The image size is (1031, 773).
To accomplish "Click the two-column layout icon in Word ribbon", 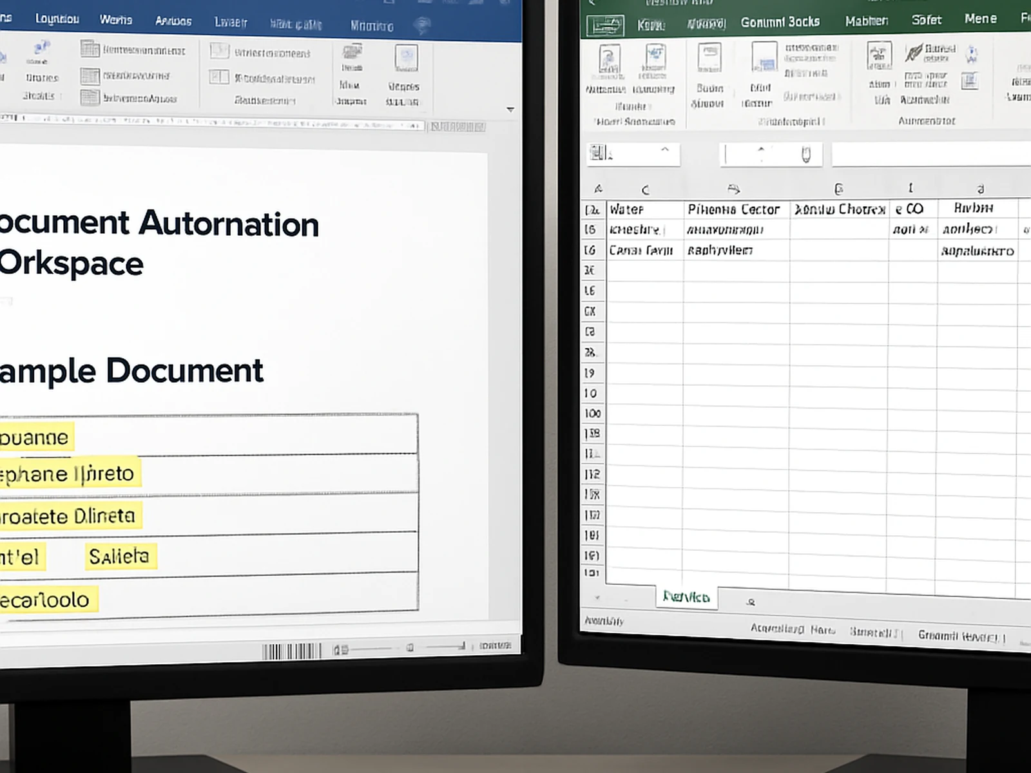I will (219, 77).
